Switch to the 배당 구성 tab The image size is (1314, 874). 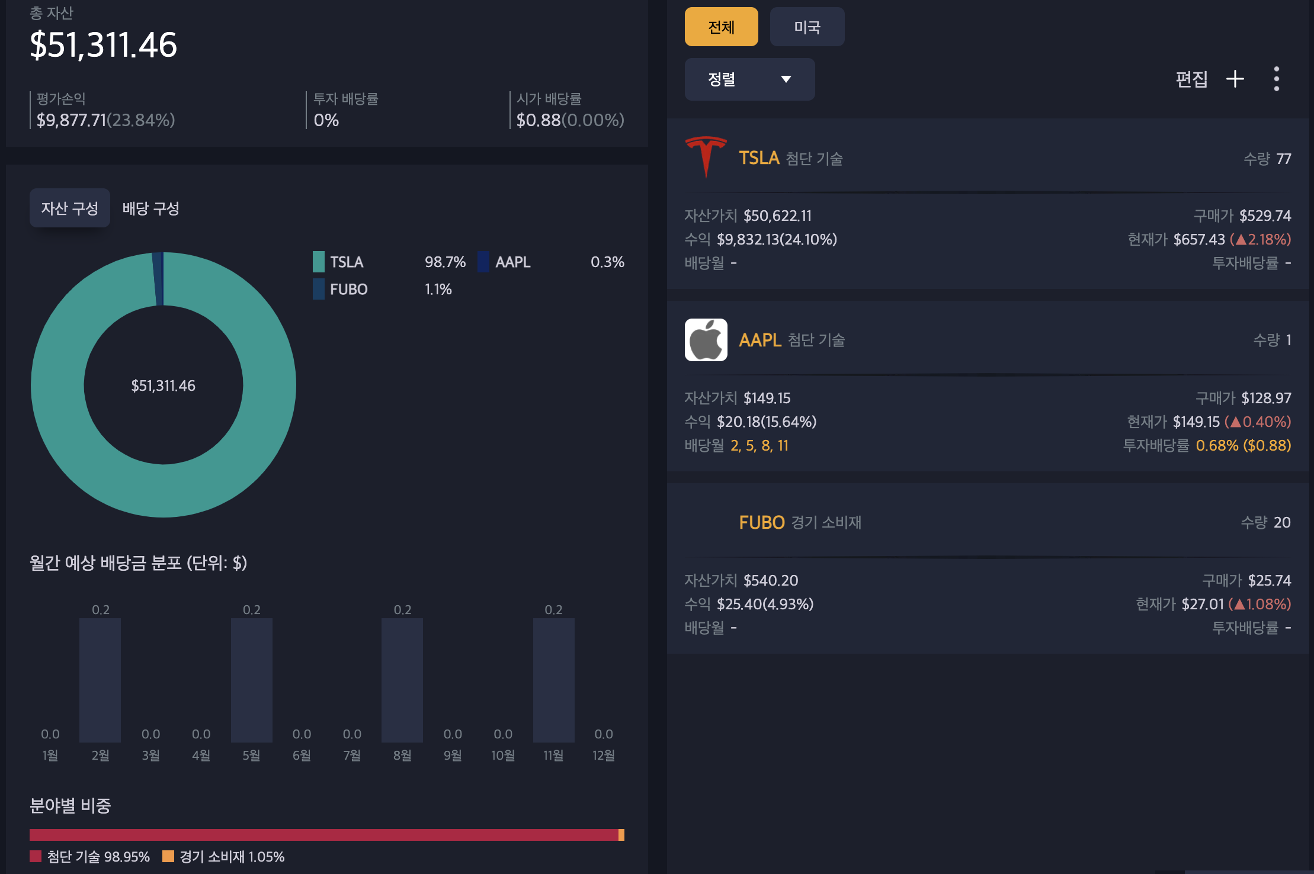click(x=150, y=208)
